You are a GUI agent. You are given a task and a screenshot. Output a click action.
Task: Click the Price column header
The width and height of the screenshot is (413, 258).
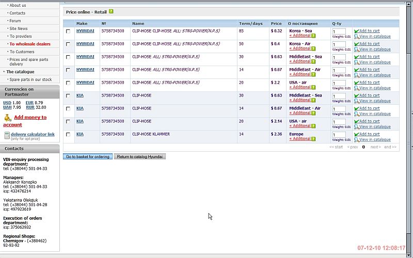276,23
